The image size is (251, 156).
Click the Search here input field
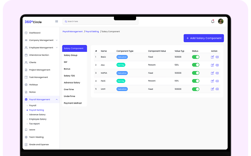pos(100,22)
